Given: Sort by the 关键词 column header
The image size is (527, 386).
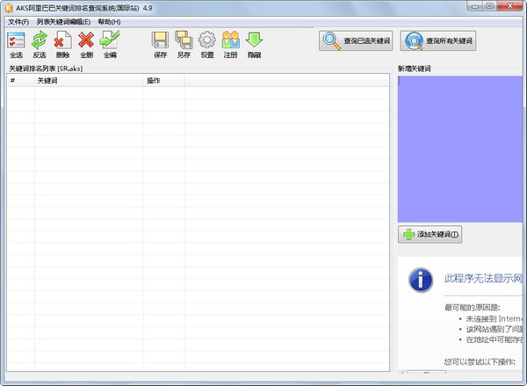Looking at the screenshot, I should tap(88, 81).
